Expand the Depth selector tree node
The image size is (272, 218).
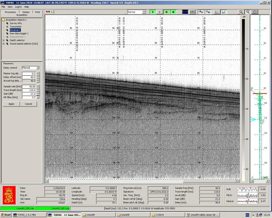4,40
